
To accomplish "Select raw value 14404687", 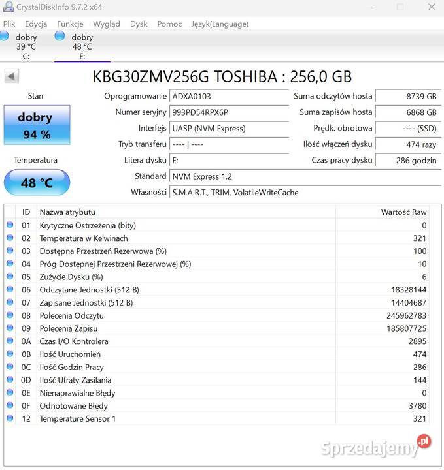I will point(409,302).
